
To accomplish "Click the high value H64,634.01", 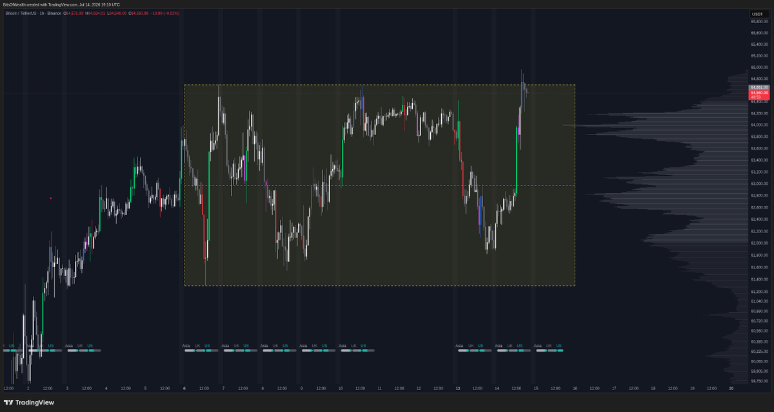I will 95,13.
